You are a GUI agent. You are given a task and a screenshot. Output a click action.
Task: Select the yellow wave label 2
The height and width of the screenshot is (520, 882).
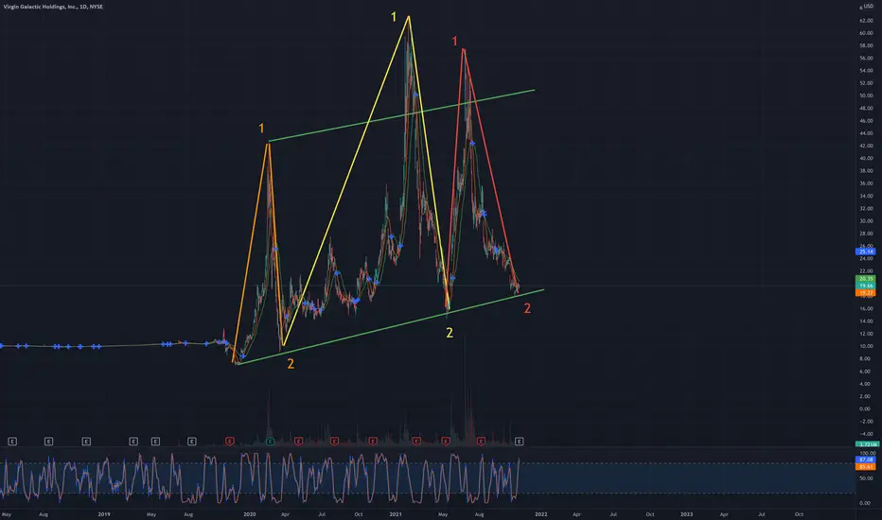[x=450, y=333]
